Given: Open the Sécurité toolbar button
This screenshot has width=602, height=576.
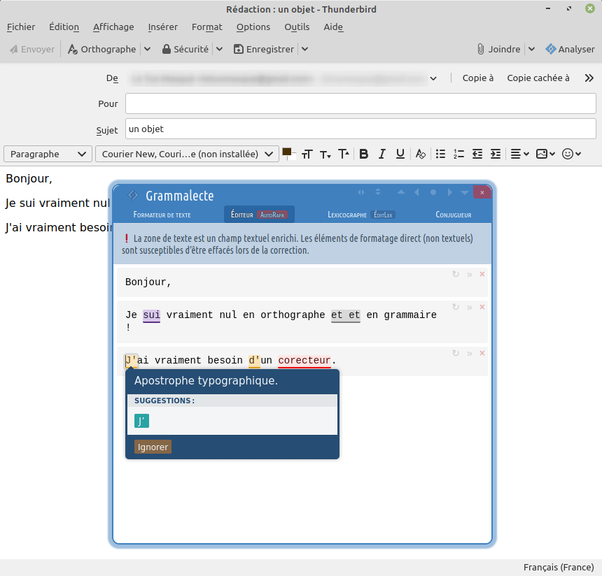Looking at the screenshot, I should (x=185, y=49).
